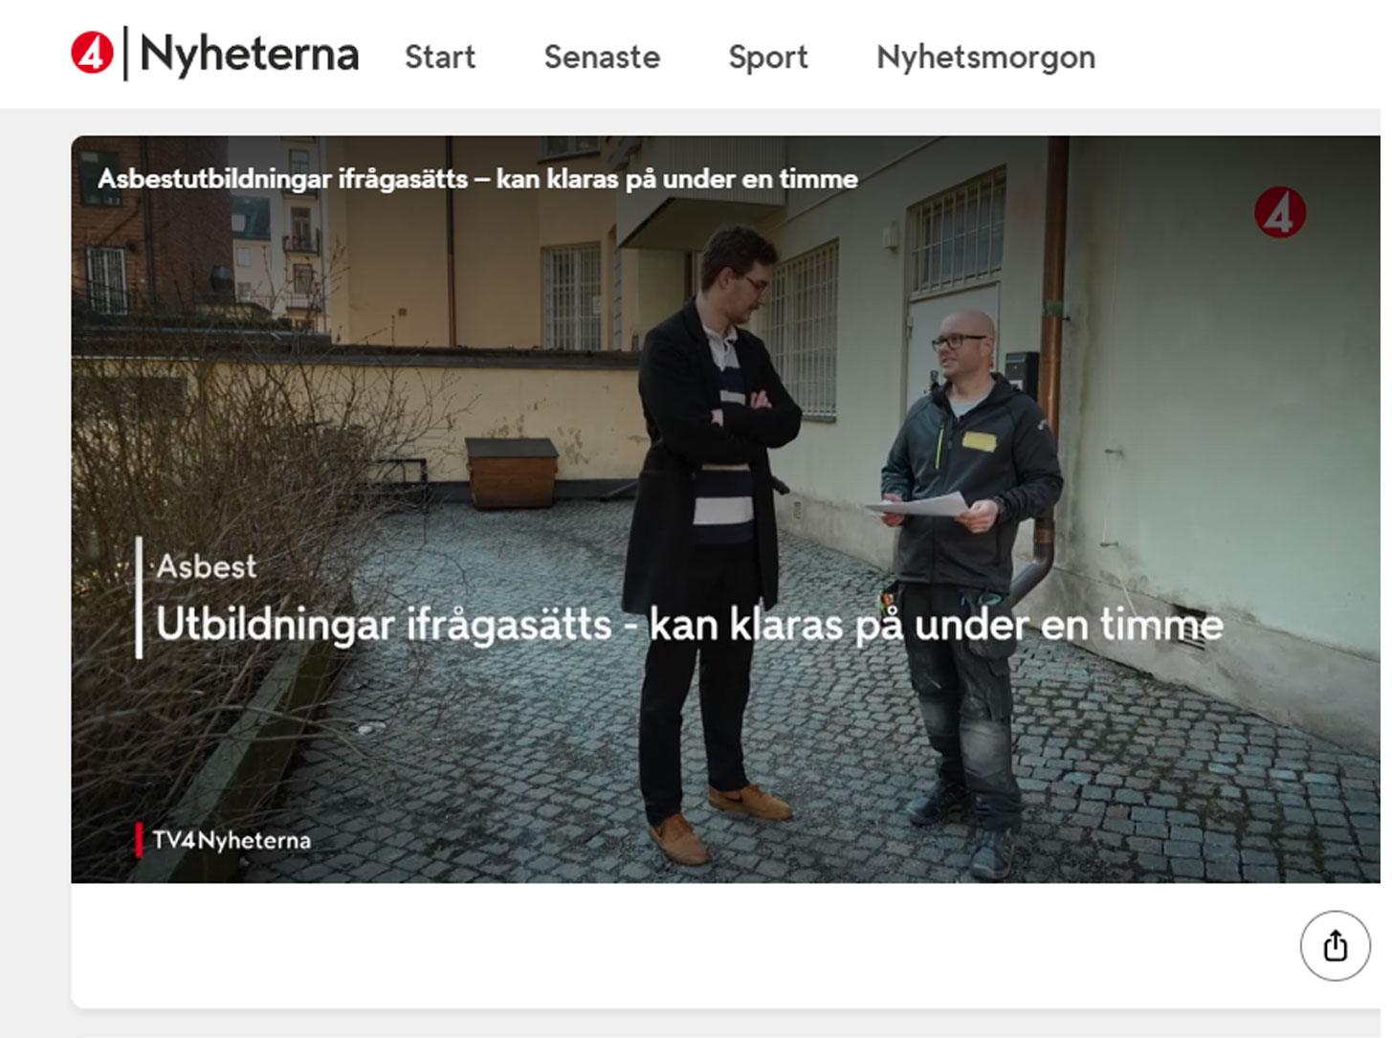The image size is (1392, 1038).
Task: Click the white bar left of the headline
Action: 140,597
